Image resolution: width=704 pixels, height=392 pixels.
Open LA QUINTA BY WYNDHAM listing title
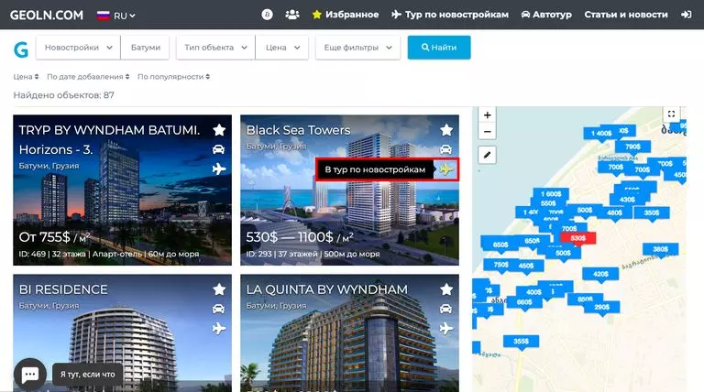[327, 289]
